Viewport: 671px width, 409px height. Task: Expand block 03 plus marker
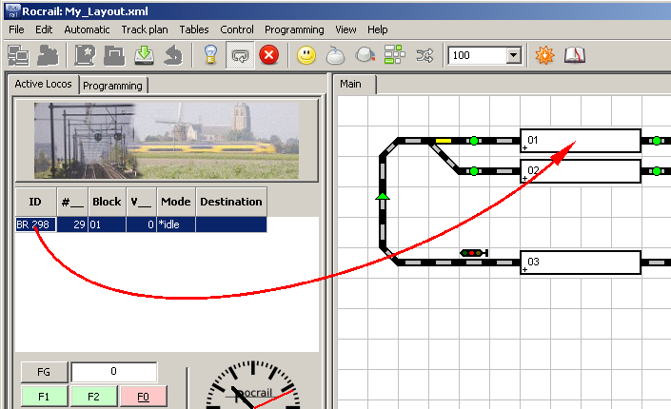524,270
